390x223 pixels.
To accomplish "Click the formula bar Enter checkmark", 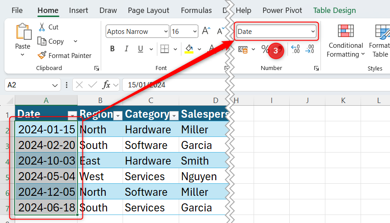I will tap(93, 85).
